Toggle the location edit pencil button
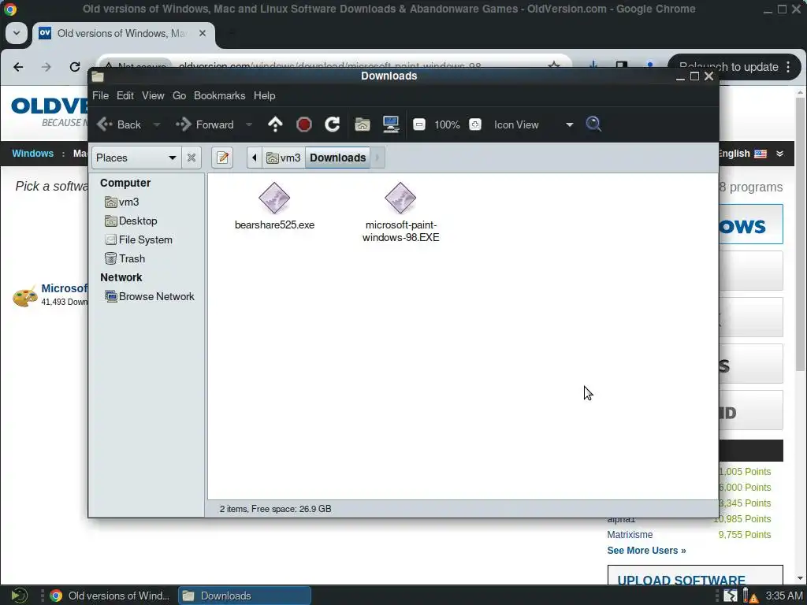This screenshot has height=605, width=807. 222,158
